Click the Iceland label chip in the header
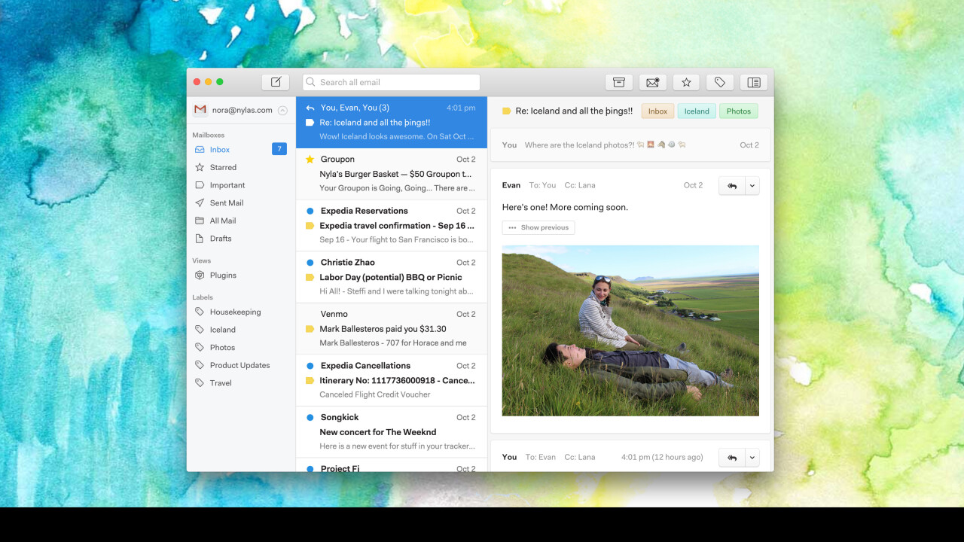The image size is (964, 542). pyautogui.click(x=697, y=111)
